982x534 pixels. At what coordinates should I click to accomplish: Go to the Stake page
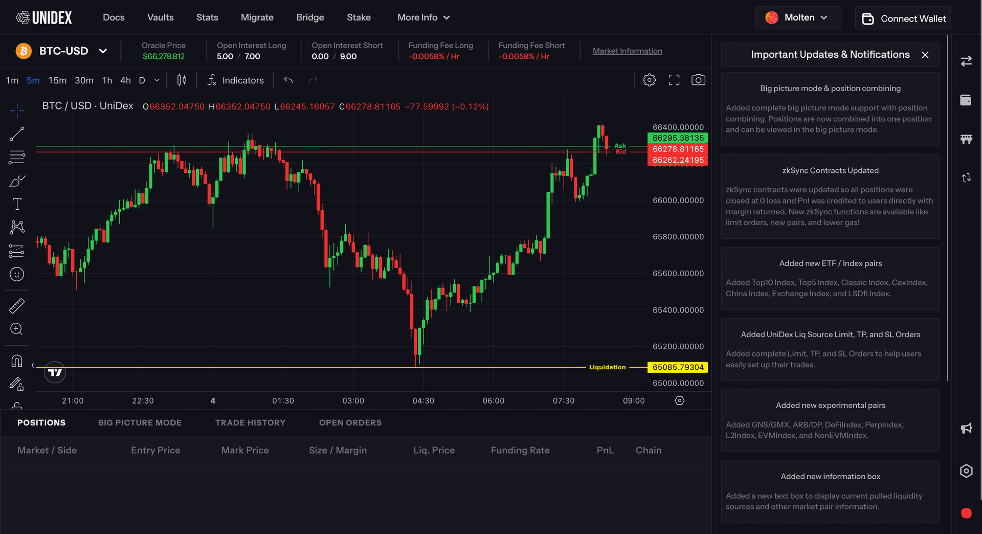[x=359, y=17]
